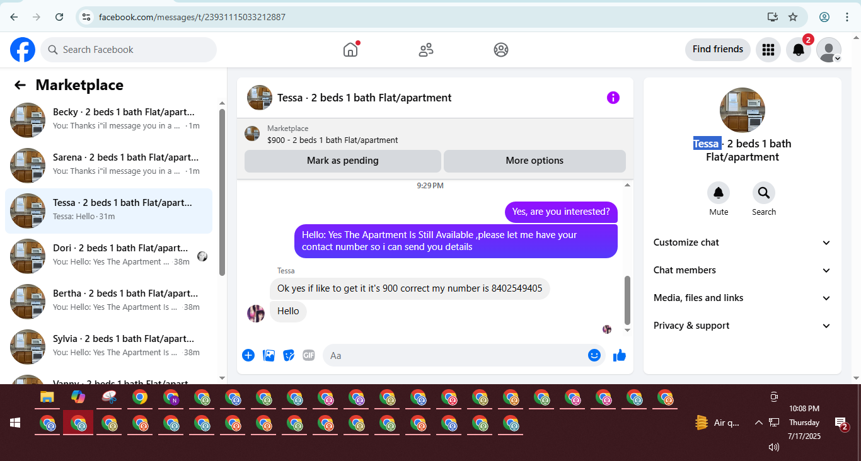The height and width of the screenshot is (461, 861).
Task: Open the account profile avatar menu
Action: coord(829,50)
